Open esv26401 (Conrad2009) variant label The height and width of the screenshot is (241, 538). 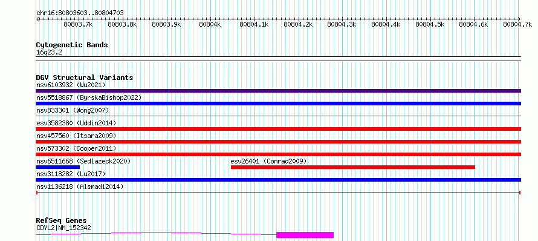click(x=268, y=161)
